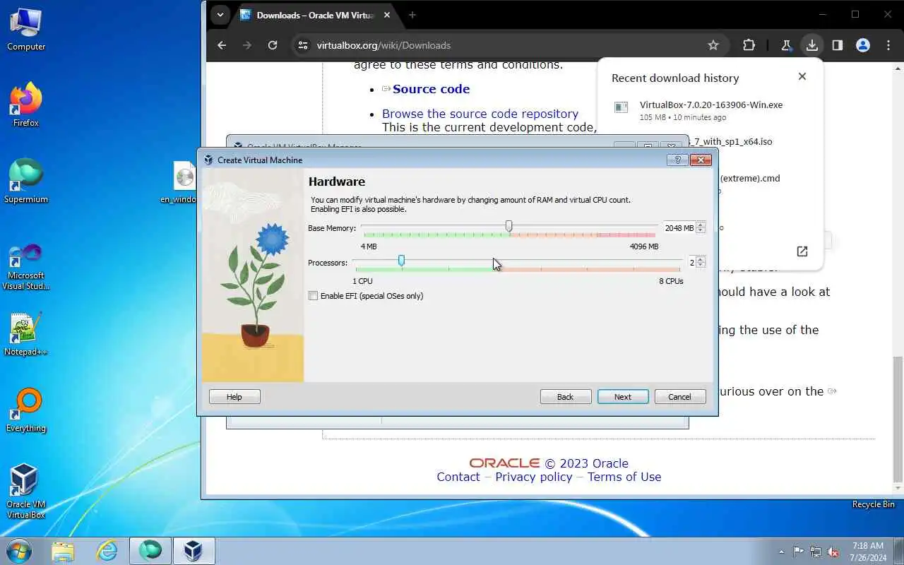Open the browser three-dot menu
The height and width of the screenshot is (565, 904).
[x=888, y=45]
